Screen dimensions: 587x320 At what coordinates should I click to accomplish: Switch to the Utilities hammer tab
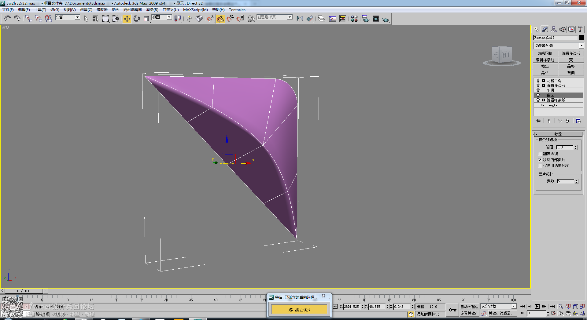[x=580, y=29]
